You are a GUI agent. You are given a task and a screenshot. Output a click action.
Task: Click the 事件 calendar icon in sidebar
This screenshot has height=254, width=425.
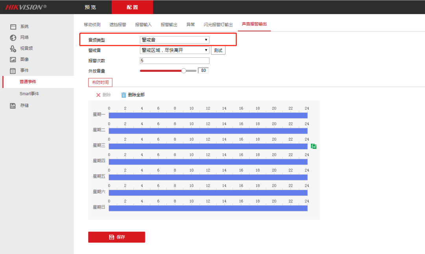click(13, 71)
